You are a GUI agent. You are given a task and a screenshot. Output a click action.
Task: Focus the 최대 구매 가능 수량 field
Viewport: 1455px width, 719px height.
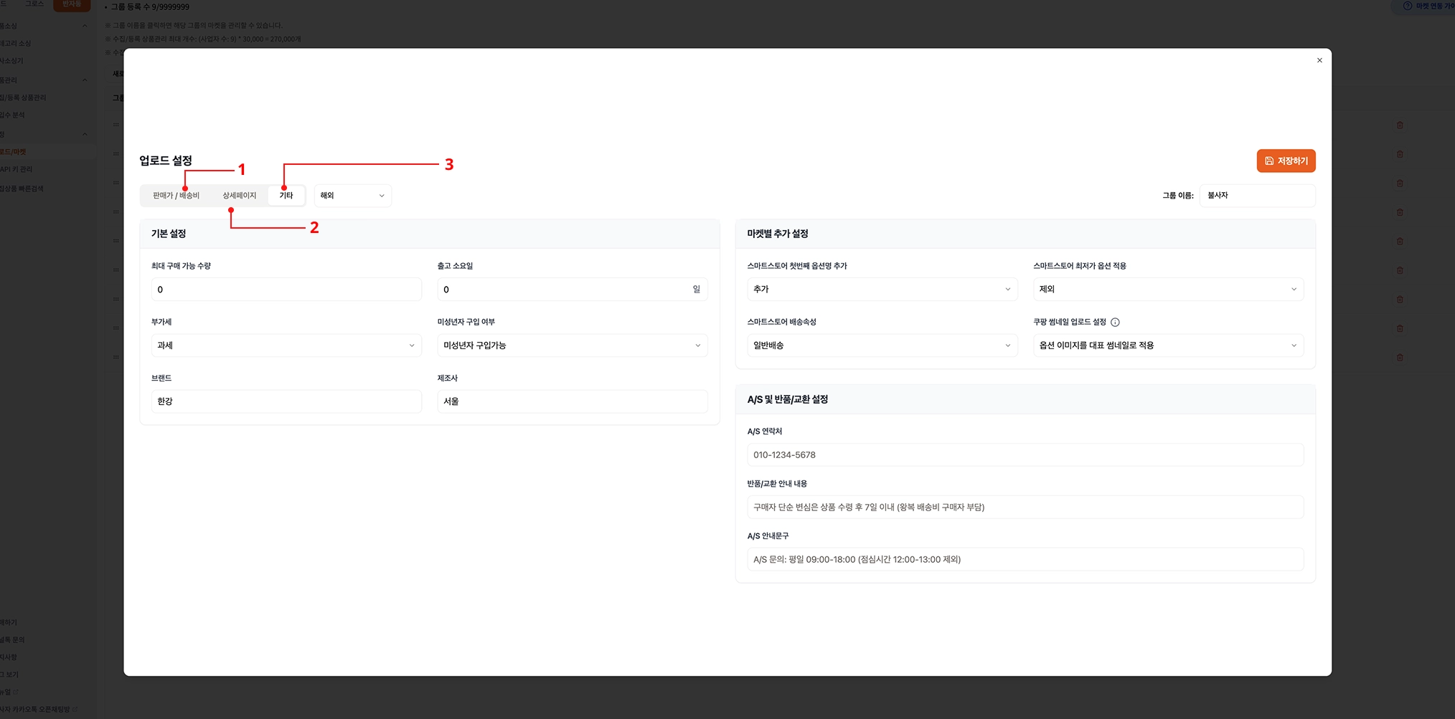[286, 290]
